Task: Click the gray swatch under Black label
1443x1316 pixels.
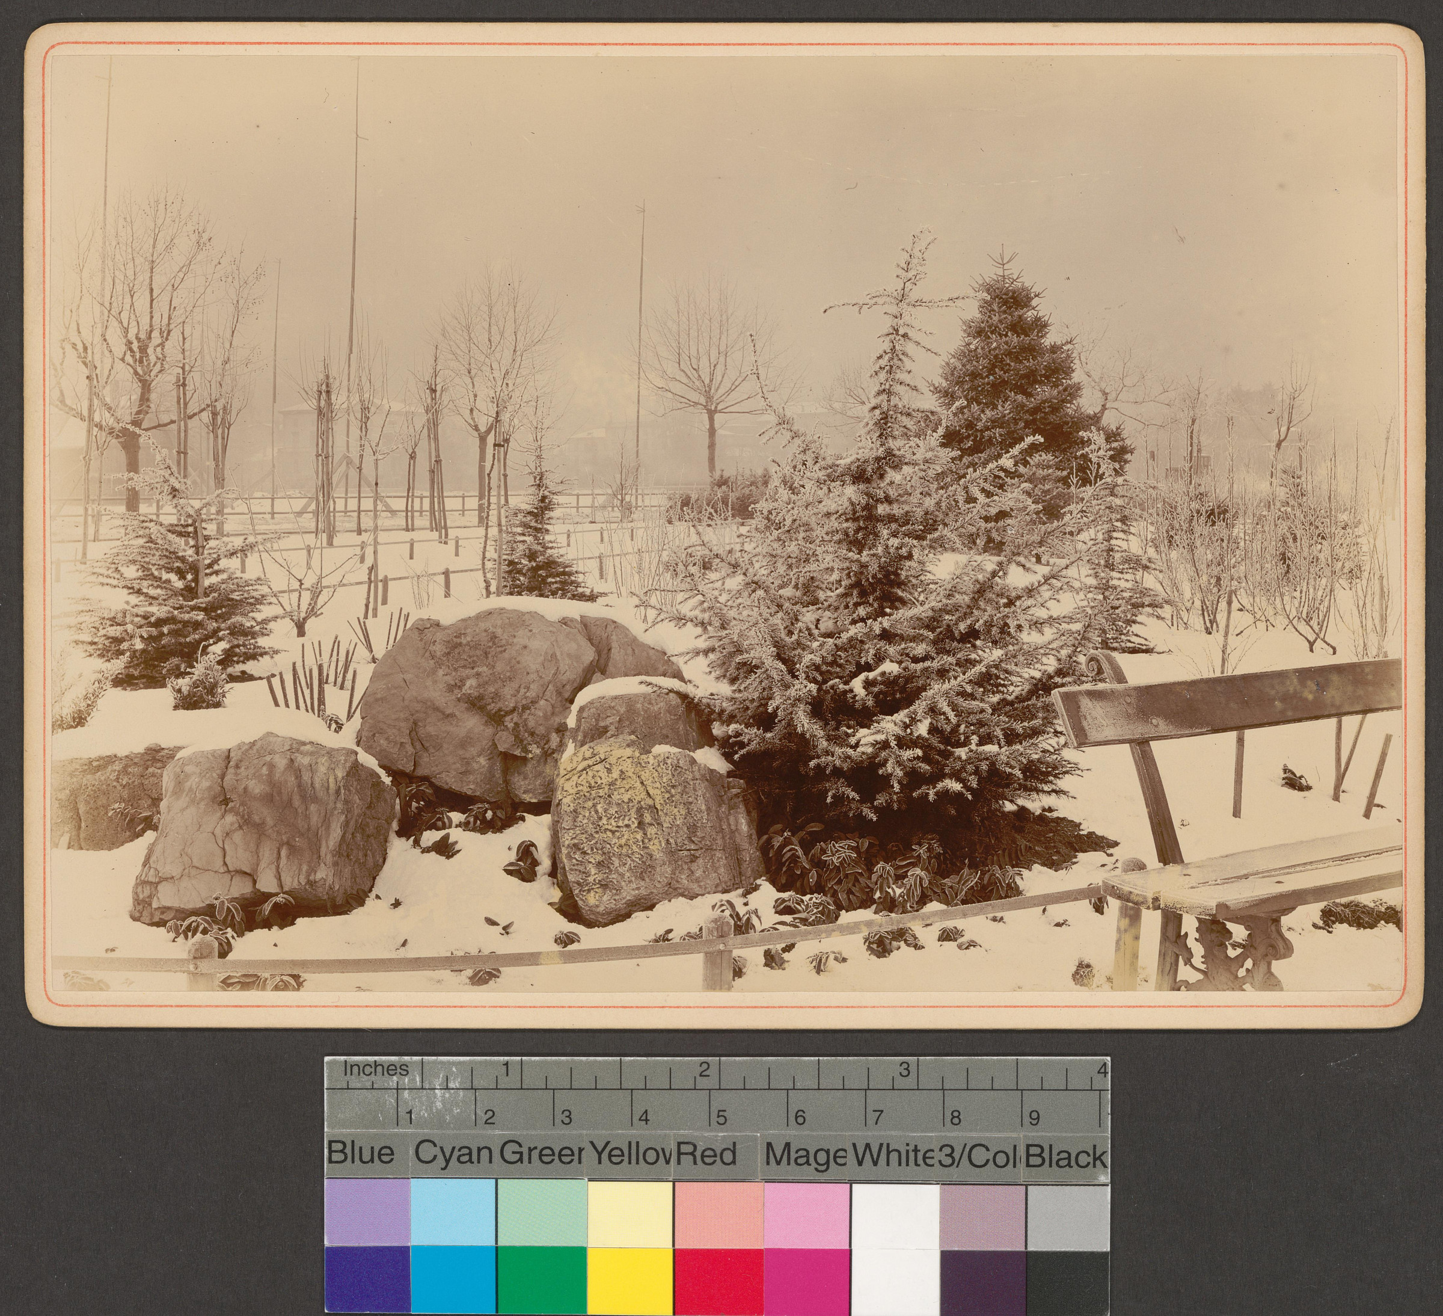Action: [1067, 1218]
